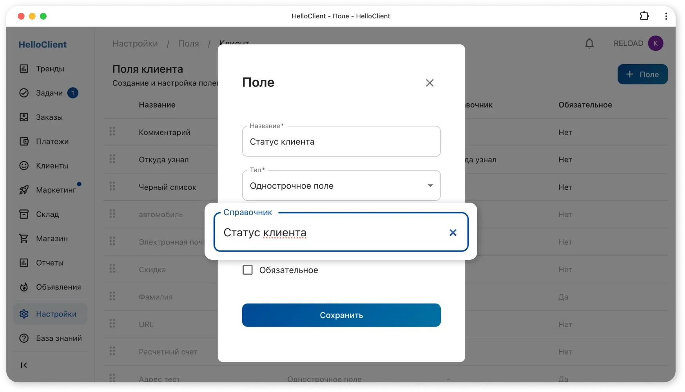Click the Сохранить button

point(341,315)
